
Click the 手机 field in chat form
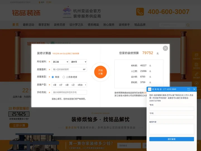tap(171, 117)
